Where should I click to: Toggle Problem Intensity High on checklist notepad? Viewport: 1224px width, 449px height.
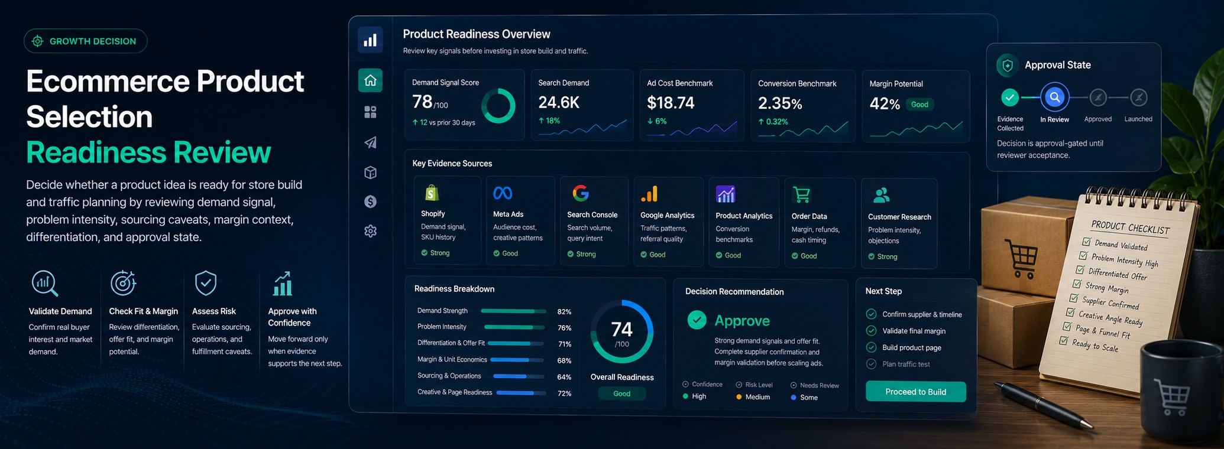click(1083, 255)
